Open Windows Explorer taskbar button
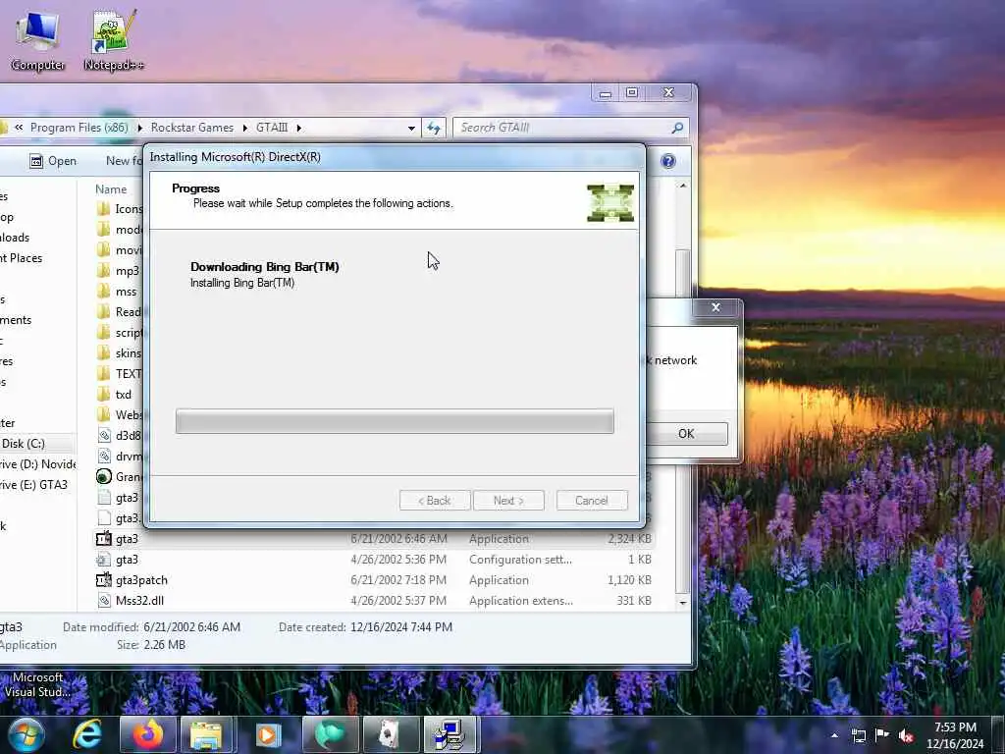1005x754 pixels. pos(206,734)
